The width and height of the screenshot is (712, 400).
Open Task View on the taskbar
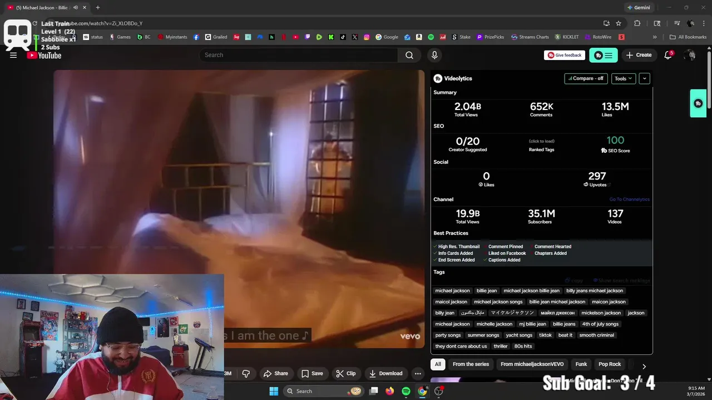tap(374, 391)
